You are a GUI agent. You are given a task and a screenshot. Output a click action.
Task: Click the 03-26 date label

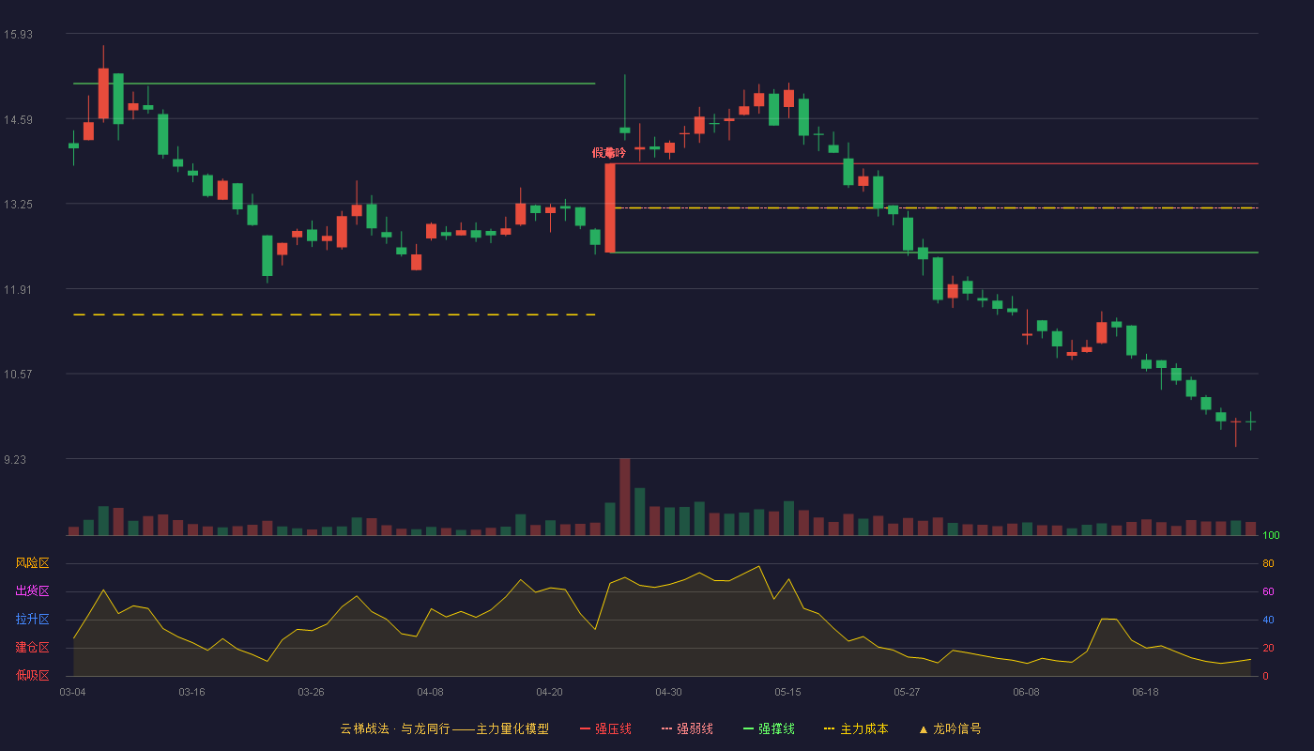(311, 692)
